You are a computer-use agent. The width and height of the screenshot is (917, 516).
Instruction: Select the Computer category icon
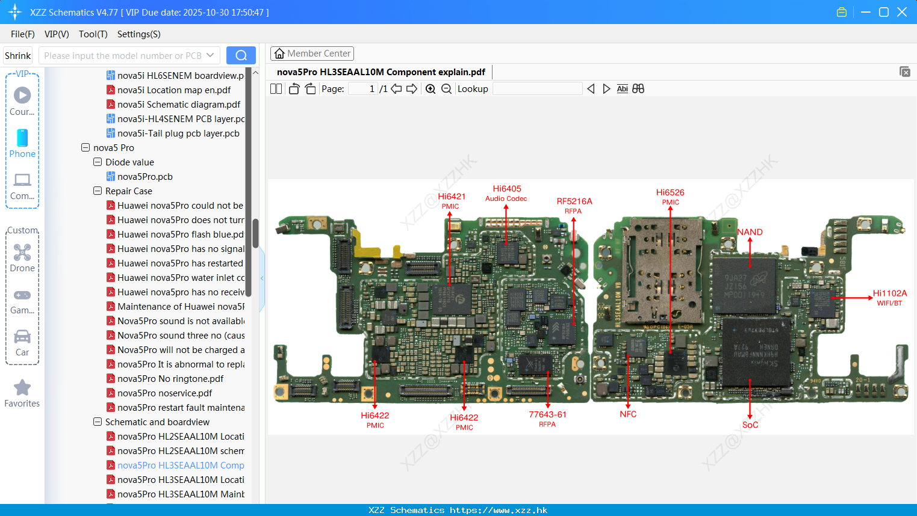(x=22, y=186)
